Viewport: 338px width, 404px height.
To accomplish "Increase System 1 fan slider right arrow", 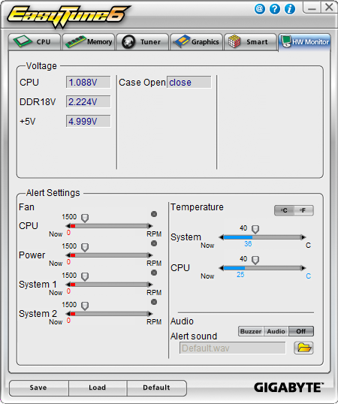I will point(150,285).
